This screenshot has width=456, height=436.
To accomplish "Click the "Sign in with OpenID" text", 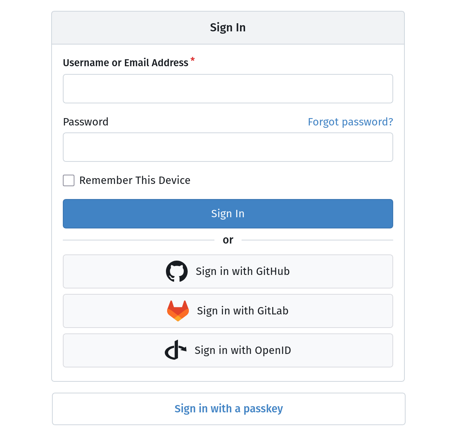I will (x=242, y=350).
